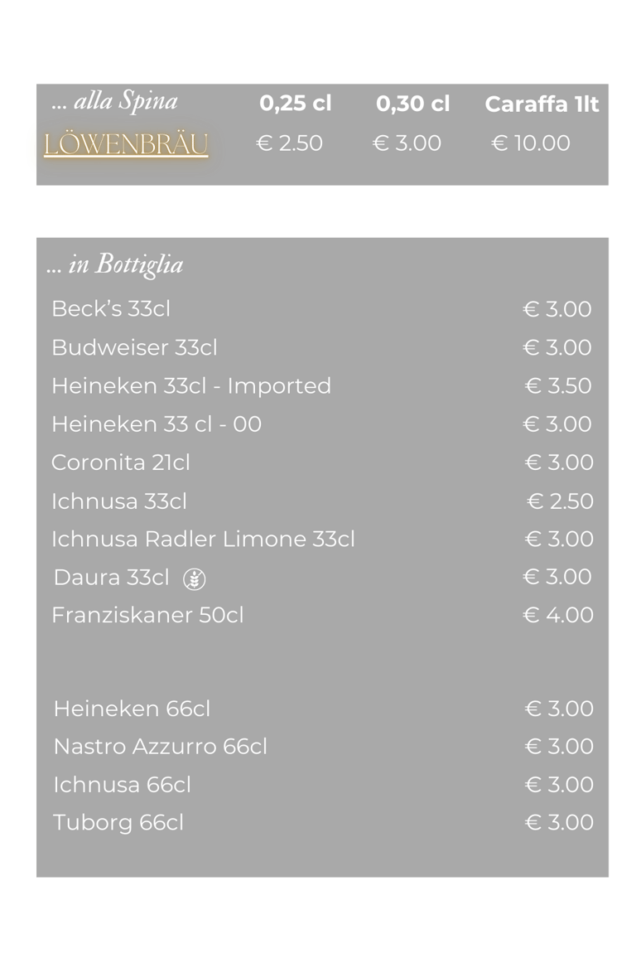Click the € 4.00 Franziskaner price
Viewport: 636px width, 963px height.
point(559,615)
